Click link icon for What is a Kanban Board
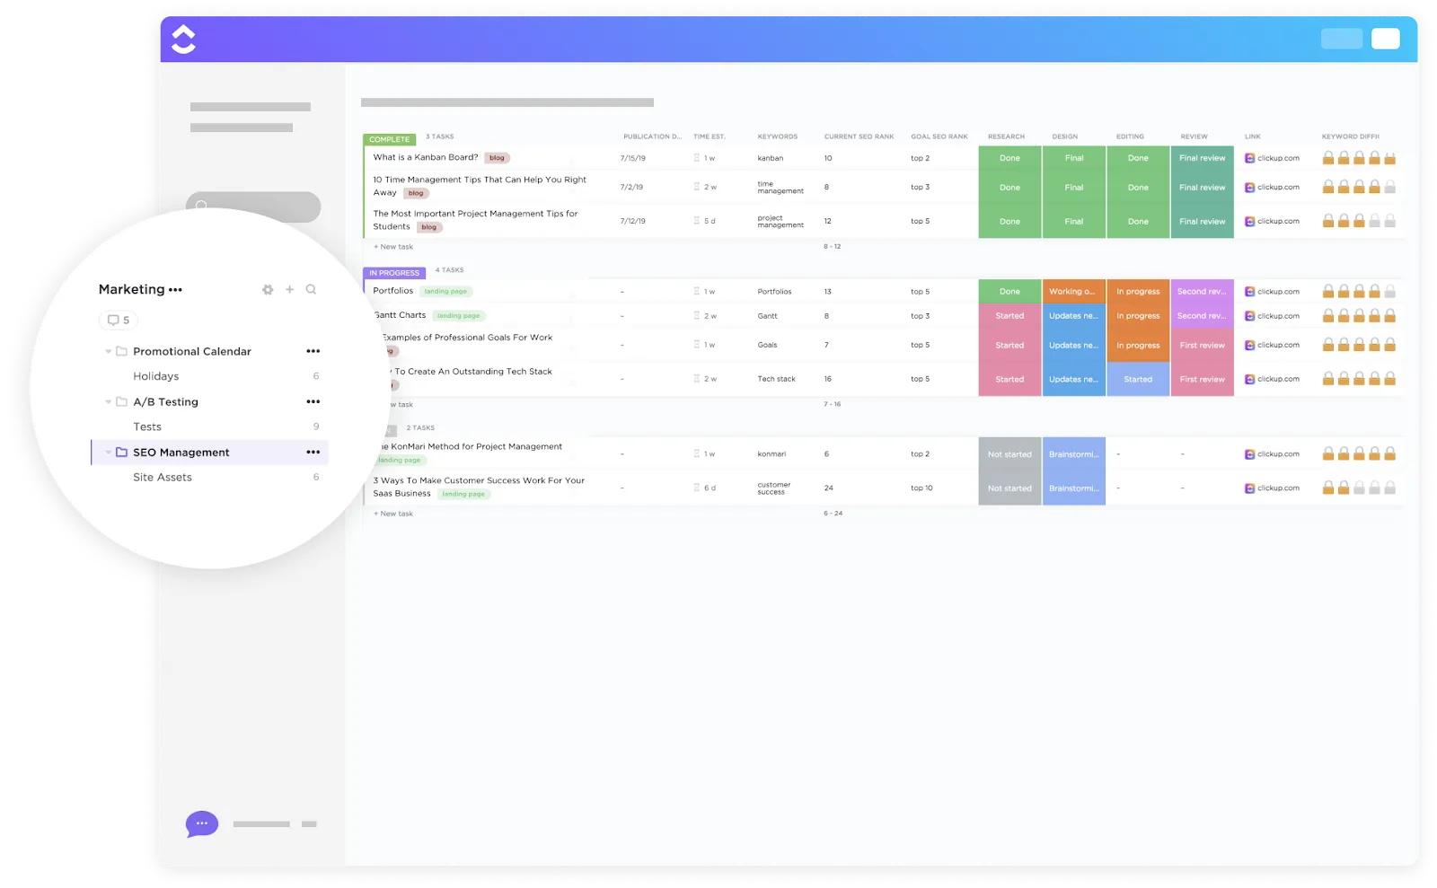Viewport: 1437px width, 888px height. pyautogui.click(x=1249, y=158)
